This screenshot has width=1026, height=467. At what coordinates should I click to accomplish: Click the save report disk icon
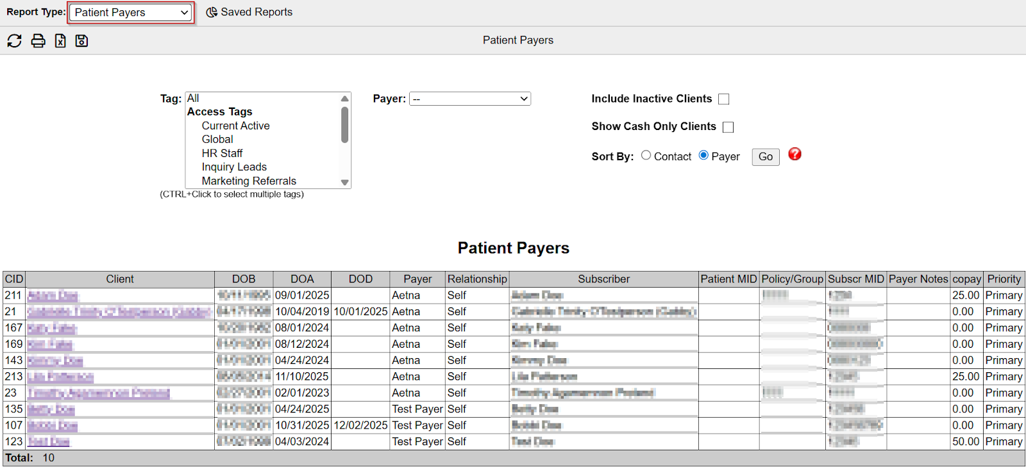coord(81,41)
